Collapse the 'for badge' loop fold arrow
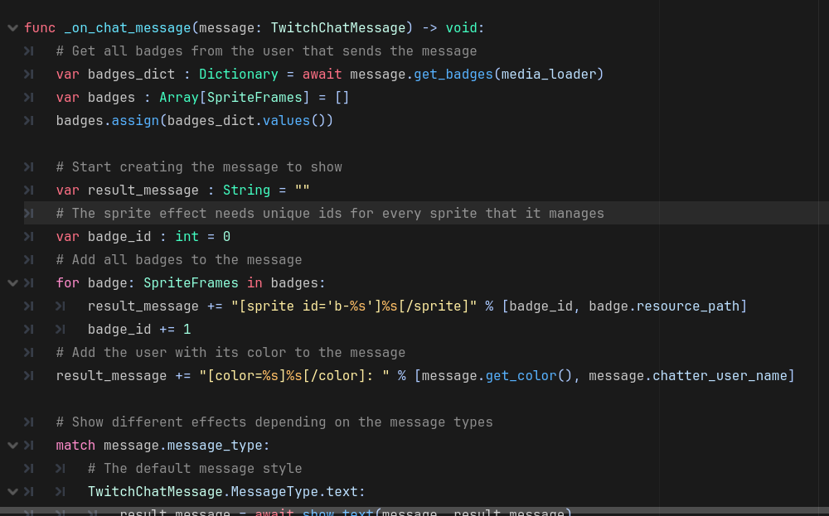 [x=12, y=283]
